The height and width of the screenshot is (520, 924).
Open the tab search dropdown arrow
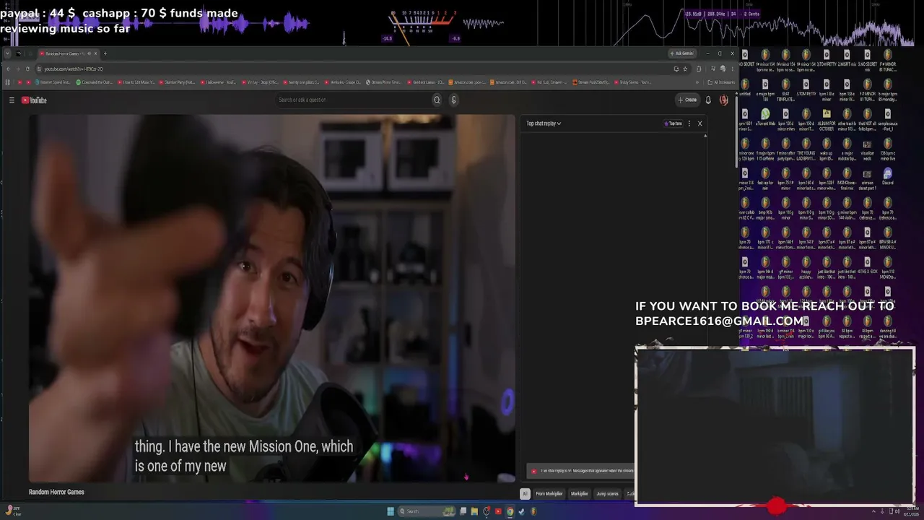point(8,53)
